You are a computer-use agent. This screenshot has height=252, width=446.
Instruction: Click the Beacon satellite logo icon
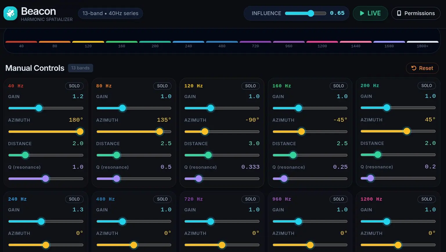tap(10, 13)
